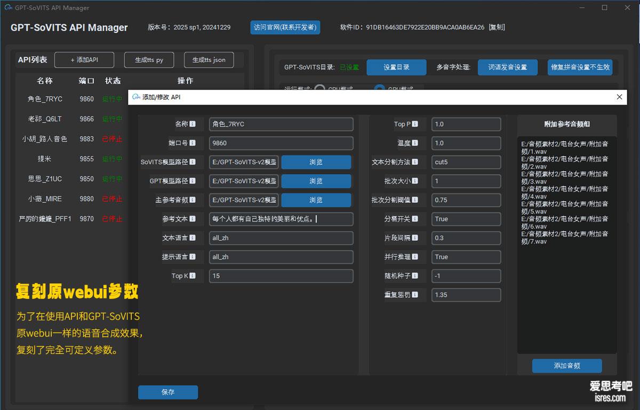Click the 重复惩罚 field showing 1.35

[x=467, y=295]
